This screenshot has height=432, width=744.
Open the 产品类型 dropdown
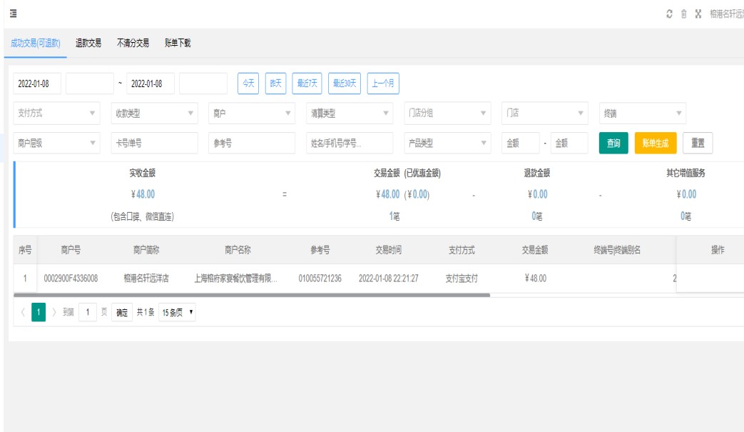click(x=447, y=143)
